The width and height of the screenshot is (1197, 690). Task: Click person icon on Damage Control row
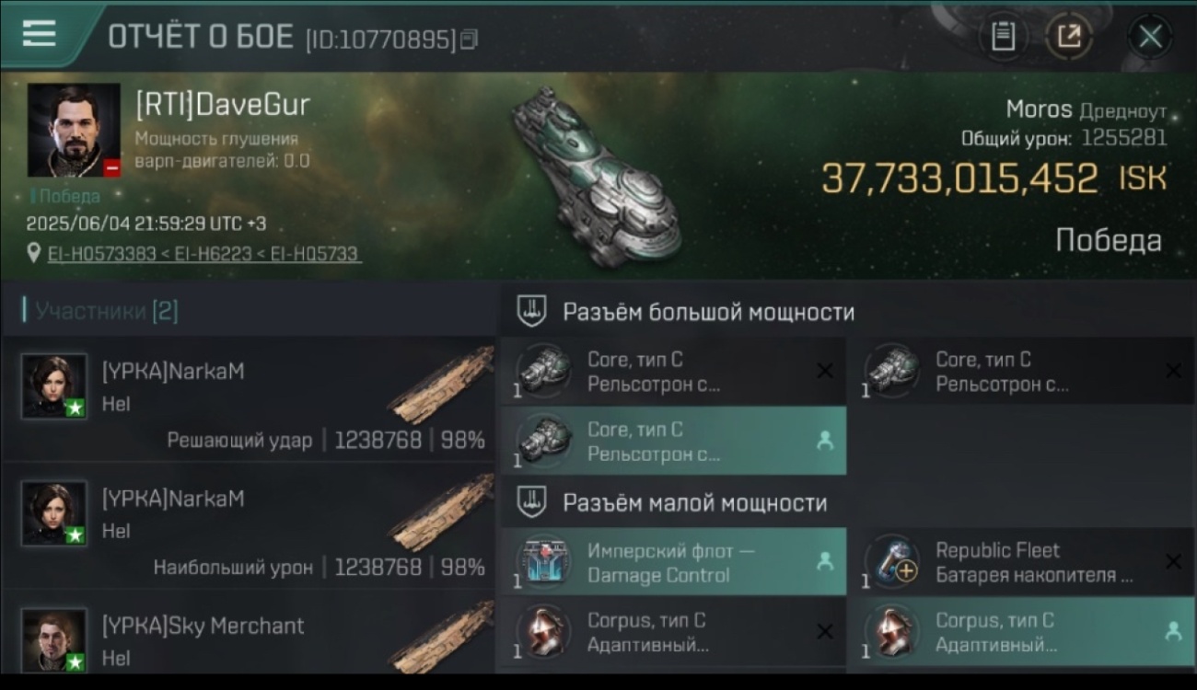coord(825,559)
